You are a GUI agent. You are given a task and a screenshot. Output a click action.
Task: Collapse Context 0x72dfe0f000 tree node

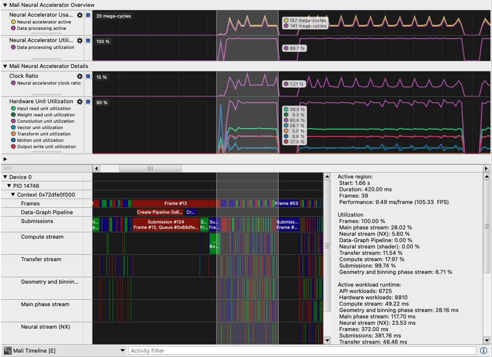13,195
